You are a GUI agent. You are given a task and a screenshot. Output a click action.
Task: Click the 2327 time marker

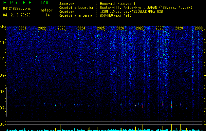click(x=140, y=28)
